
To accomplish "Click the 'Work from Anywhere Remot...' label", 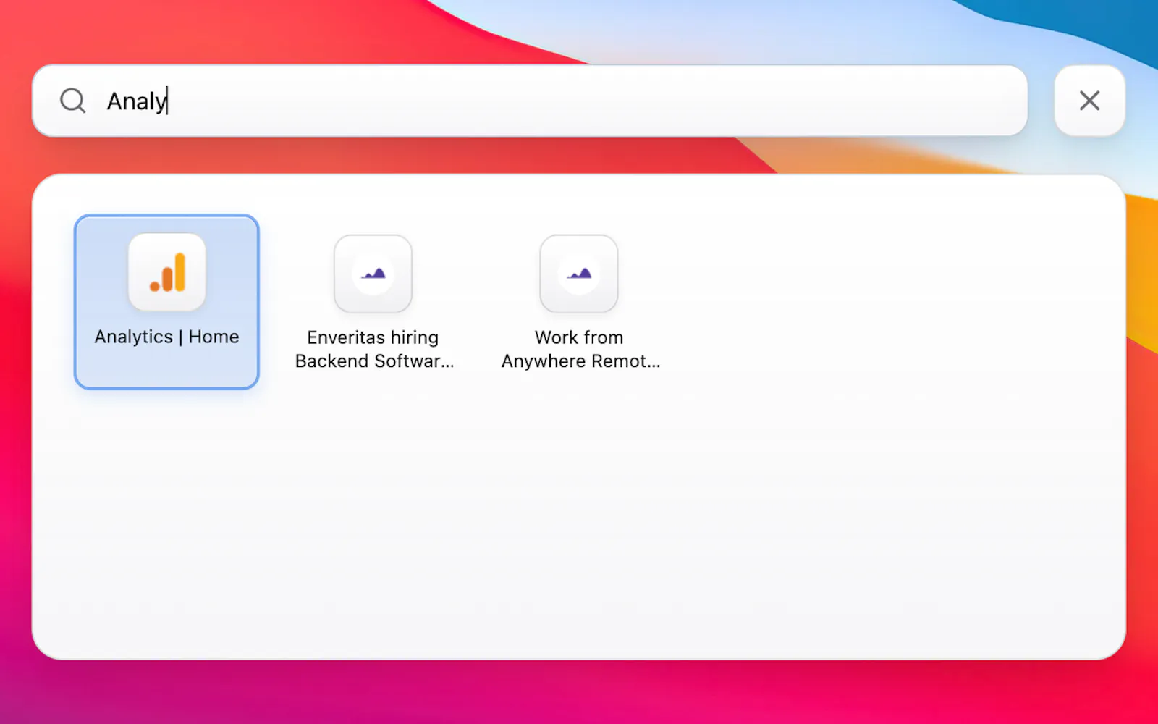I will click(x=580, y=349).
